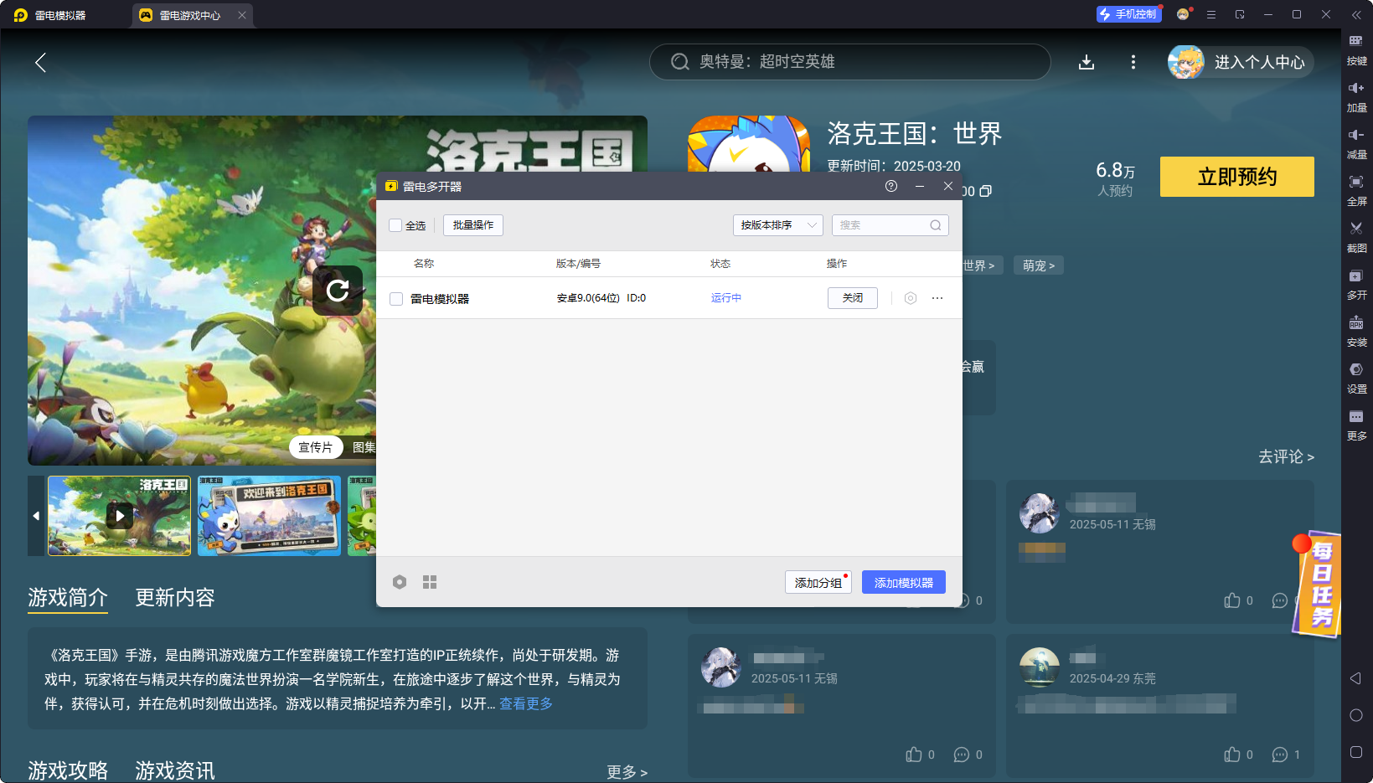Click the 手机控制 button

[1128, 14]
